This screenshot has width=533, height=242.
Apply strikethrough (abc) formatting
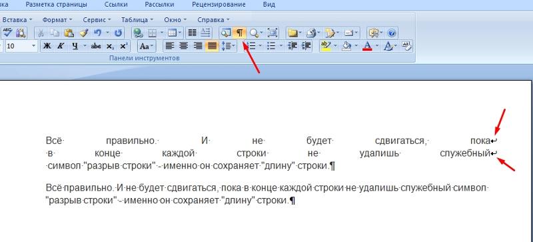(x=96, y=46)
